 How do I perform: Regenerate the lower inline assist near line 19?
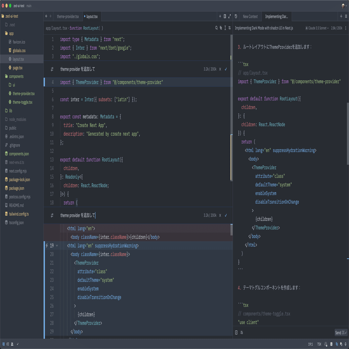point(52,215)
